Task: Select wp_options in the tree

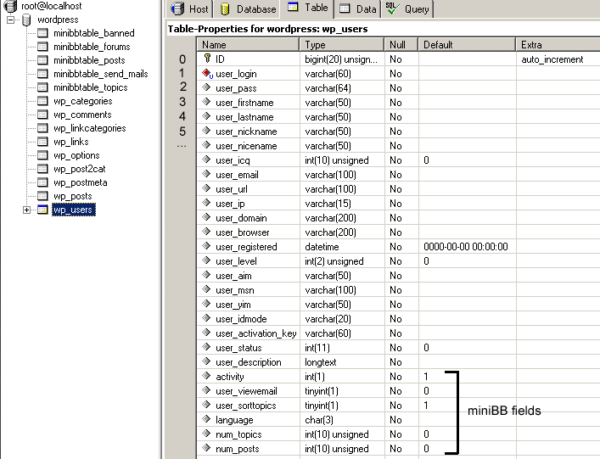Action: click(x=76, y=155)
